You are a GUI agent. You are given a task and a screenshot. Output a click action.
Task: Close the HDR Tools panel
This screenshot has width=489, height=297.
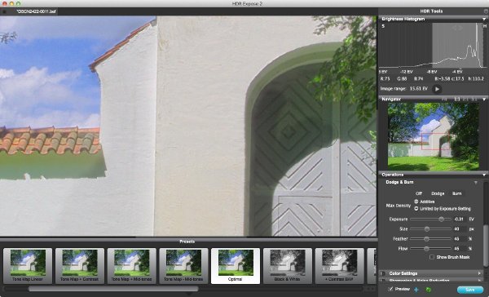(486, 11)
